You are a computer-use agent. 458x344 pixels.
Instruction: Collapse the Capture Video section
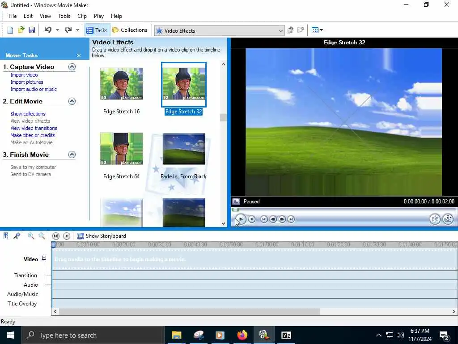pyautogui.click(x=72, y=67)
